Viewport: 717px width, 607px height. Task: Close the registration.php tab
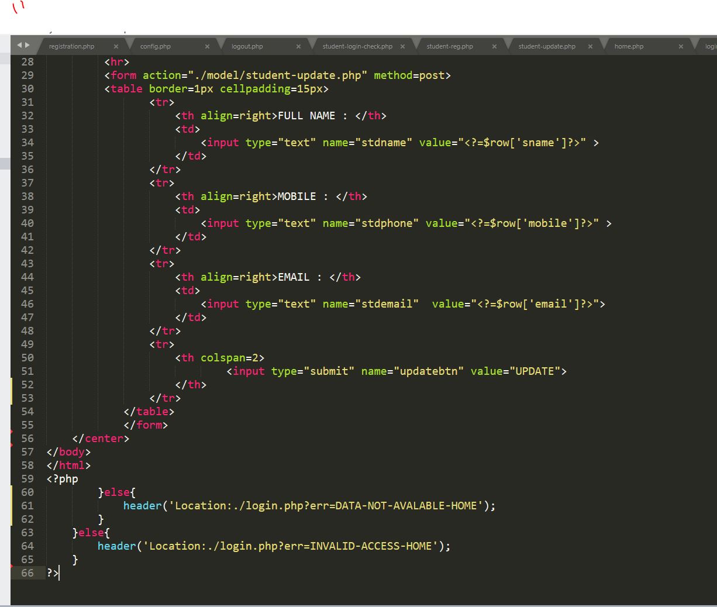[x=116, y=46]
